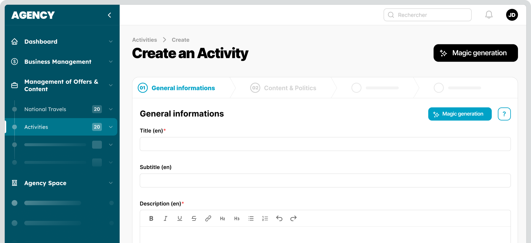Open help with the question mark button
531x243 pixels.
click(504, 114)
